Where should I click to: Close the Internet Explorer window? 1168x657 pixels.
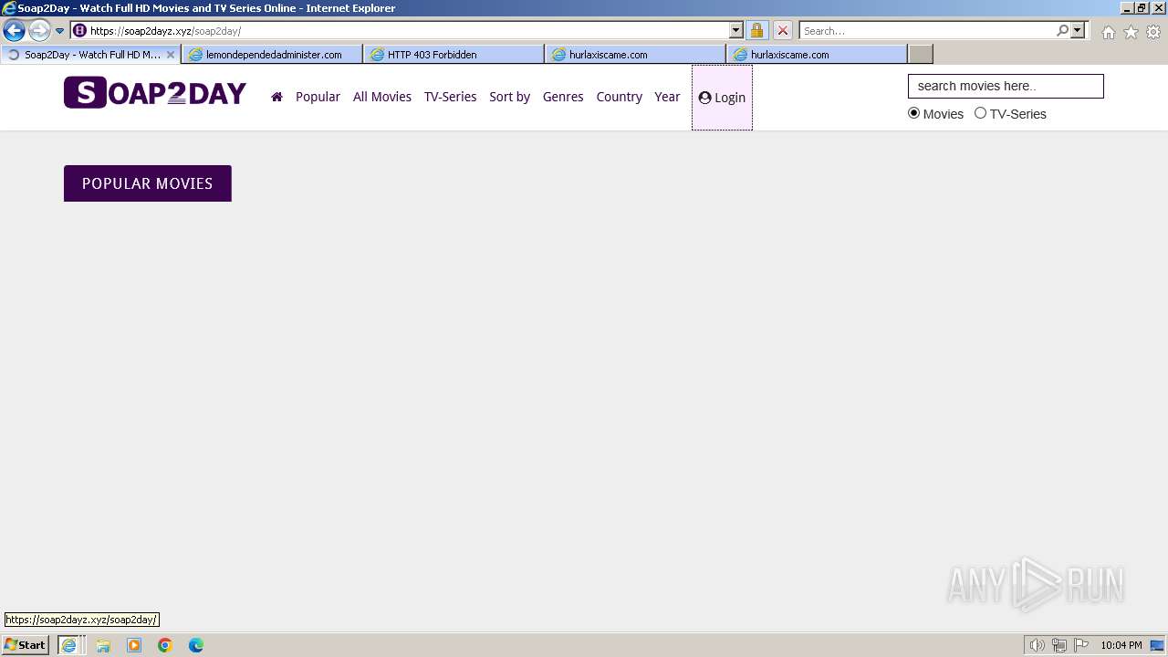(x=1158, y=8)
